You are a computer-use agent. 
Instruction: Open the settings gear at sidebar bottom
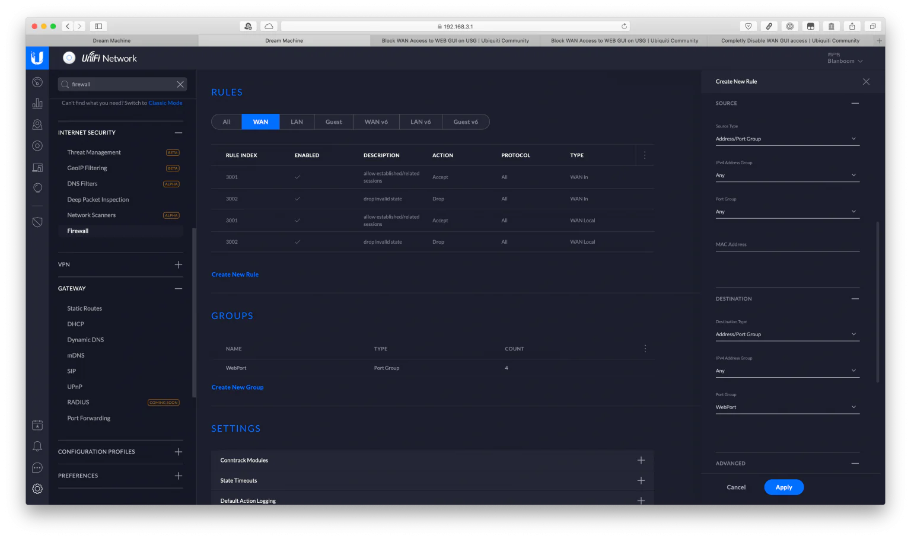(37, 488)
